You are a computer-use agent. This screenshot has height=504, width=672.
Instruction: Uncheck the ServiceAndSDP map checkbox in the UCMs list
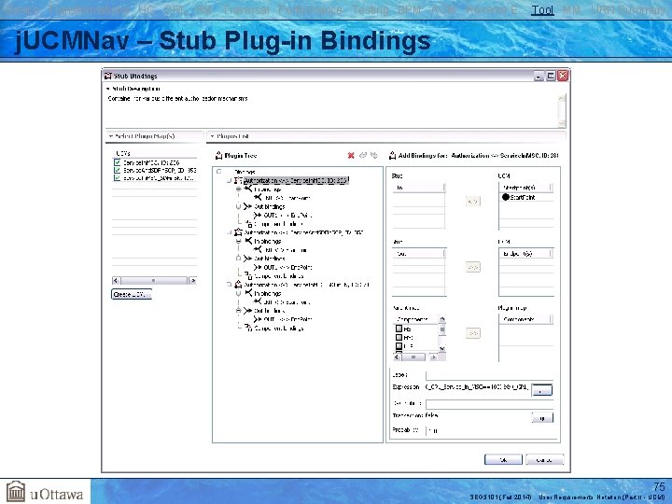117,170
